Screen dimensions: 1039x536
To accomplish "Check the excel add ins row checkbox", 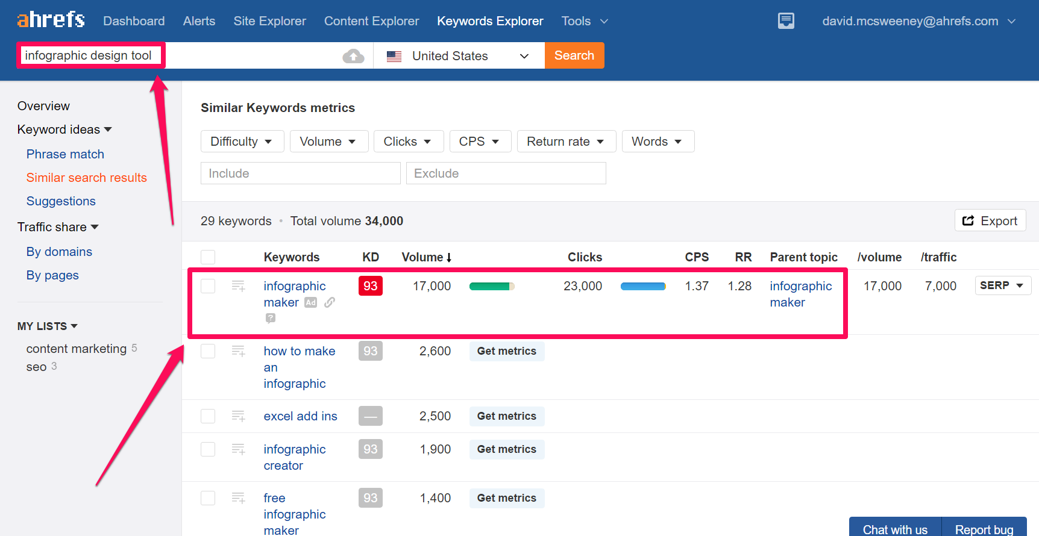I will 208,416.
